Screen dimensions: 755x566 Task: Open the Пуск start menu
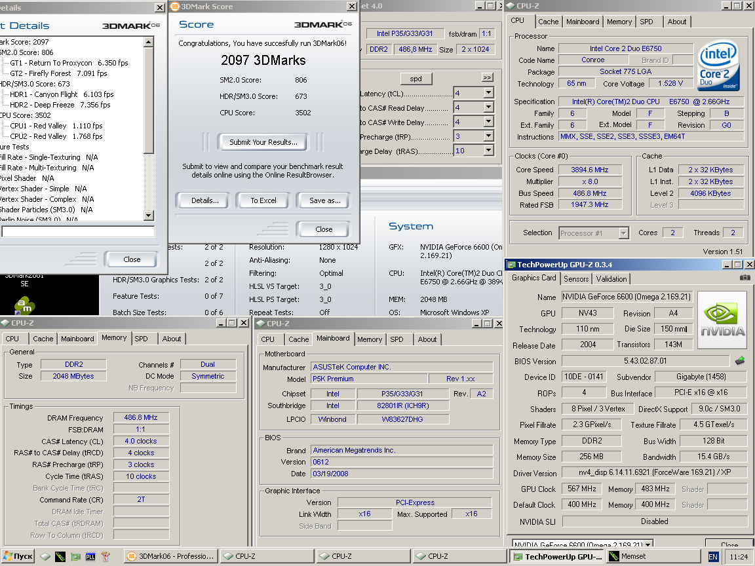tap(18, 556)
